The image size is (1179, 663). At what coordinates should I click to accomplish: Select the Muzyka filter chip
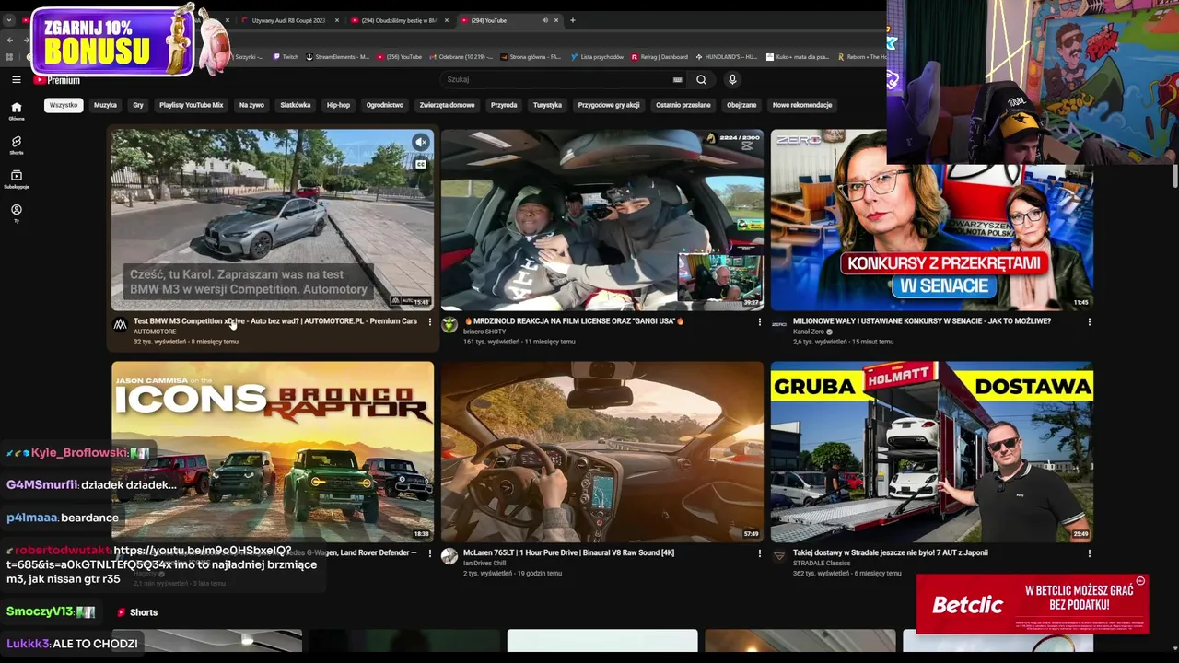click(x=105, y=105)
